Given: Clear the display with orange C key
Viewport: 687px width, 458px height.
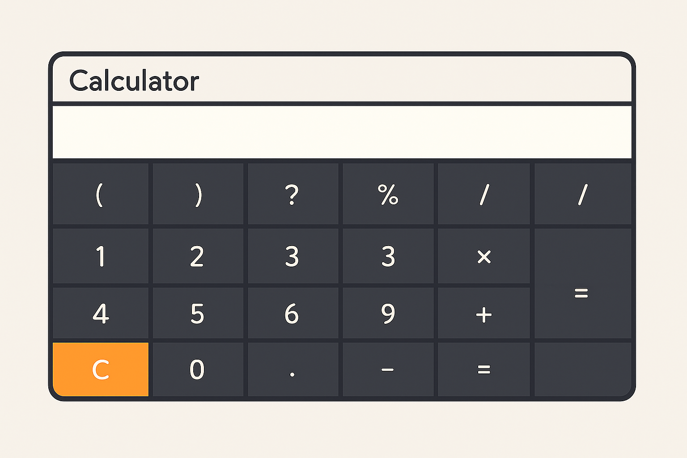Looking at the screenshot, I should 101,369.
